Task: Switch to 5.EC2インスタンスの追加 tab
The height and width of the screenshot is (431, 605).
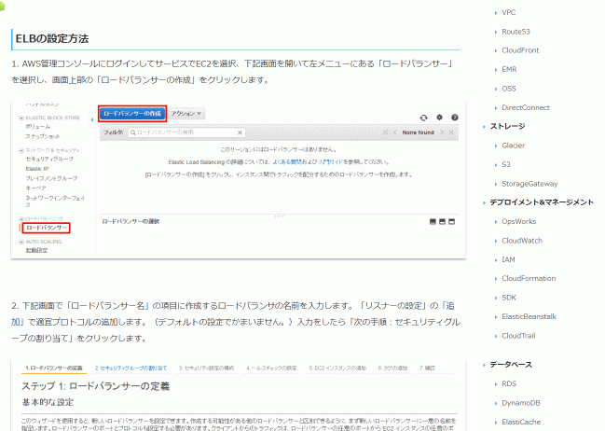Action: pos(337,368)
